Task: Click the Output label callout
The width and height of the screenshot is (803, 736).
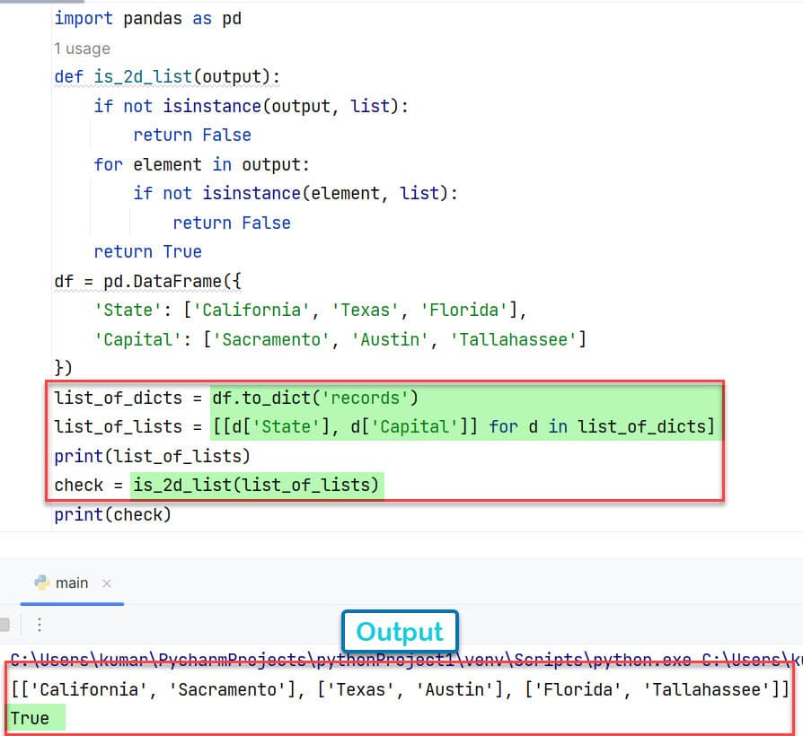Action: (x=399, y=631)
